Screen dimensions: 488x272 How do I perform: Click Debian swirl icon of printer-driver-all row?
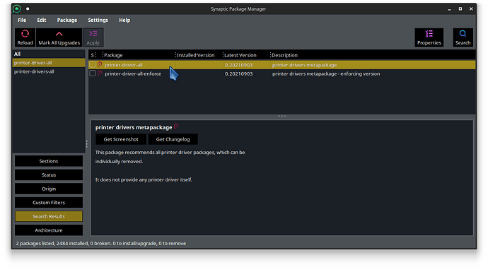(x=100, y=65)
